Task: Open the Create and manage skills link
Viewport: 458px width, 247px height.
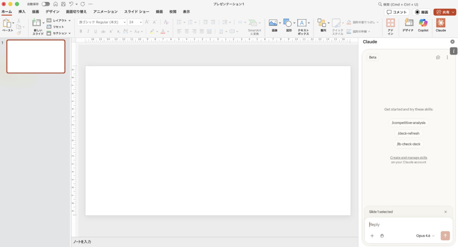Action: 408,158
